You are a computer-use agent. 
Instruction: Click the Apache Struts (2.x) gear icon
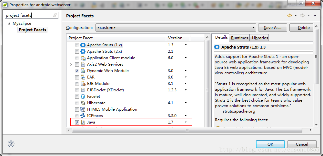click(83, 51)
